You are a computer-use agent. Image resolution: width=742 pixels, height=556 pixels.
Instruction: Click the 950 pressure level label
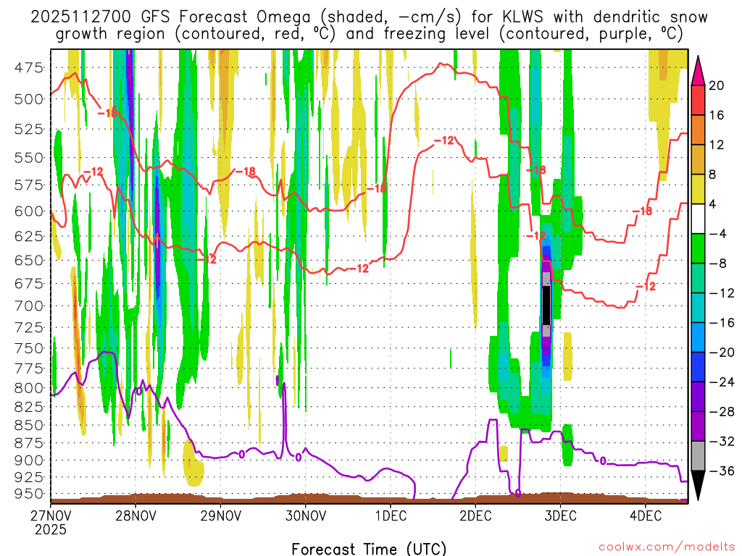[29, 494]
